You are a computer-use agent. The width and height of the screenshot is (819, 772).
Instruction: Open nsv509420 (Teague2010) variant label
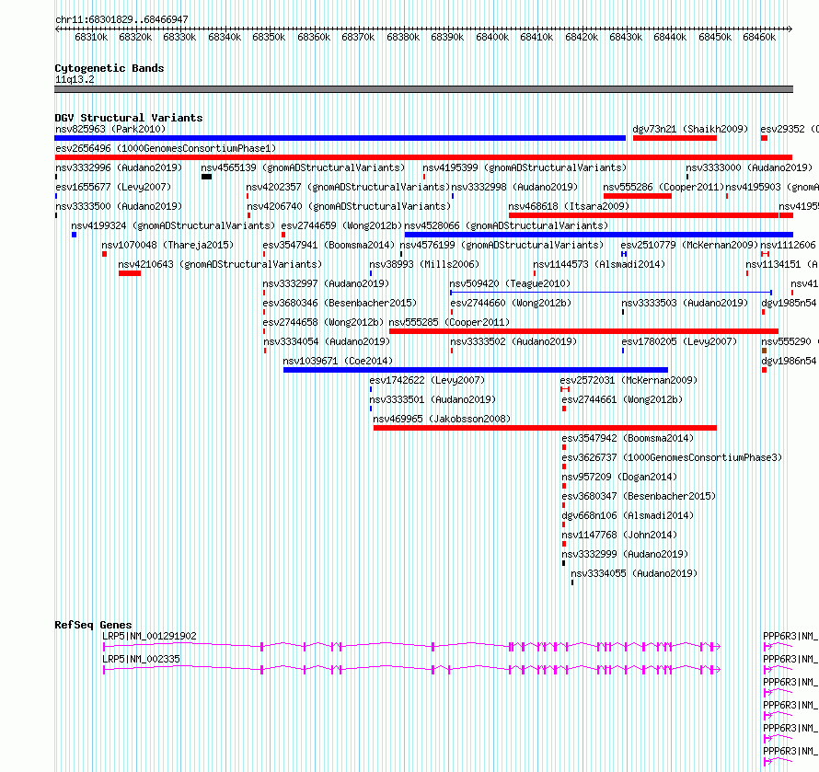[511, 283]
